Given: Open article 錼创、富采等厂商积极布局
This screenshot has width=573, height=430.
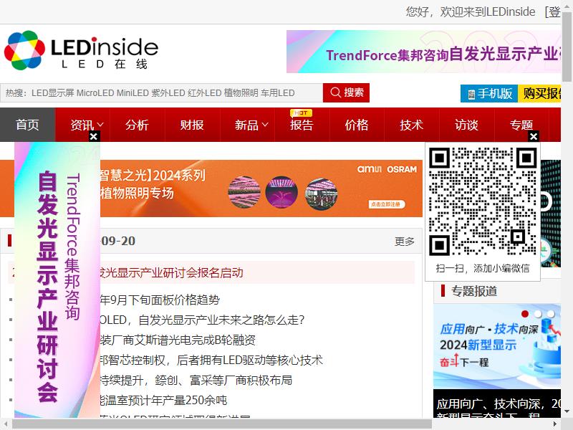Looking at the screenshot, I should [x=196, y=381].
